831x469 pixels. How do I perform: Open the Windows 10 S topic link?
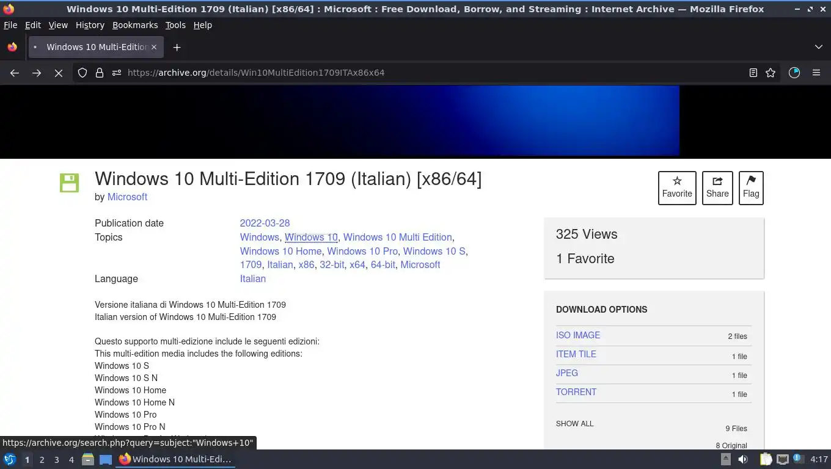click(434, 251)
